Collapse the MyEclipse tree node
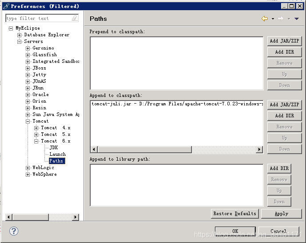Screen dimensions: 306x243 pyautogui.click(x=11, y=29)
